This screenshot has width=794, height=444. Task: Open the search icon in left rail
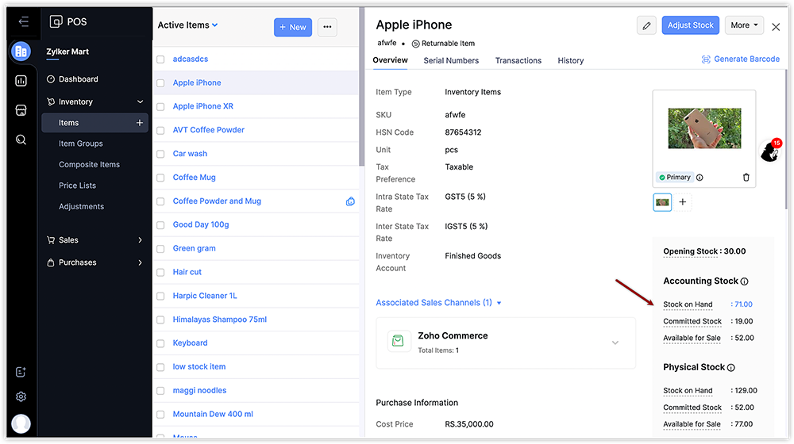click(21, 140)
